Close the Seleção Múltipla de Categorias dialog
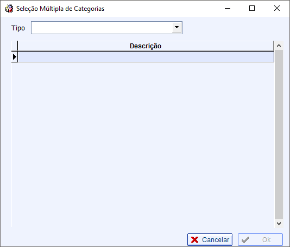Image resolution: width=290 pixels, height=247 pixels. tap(277, 8)
